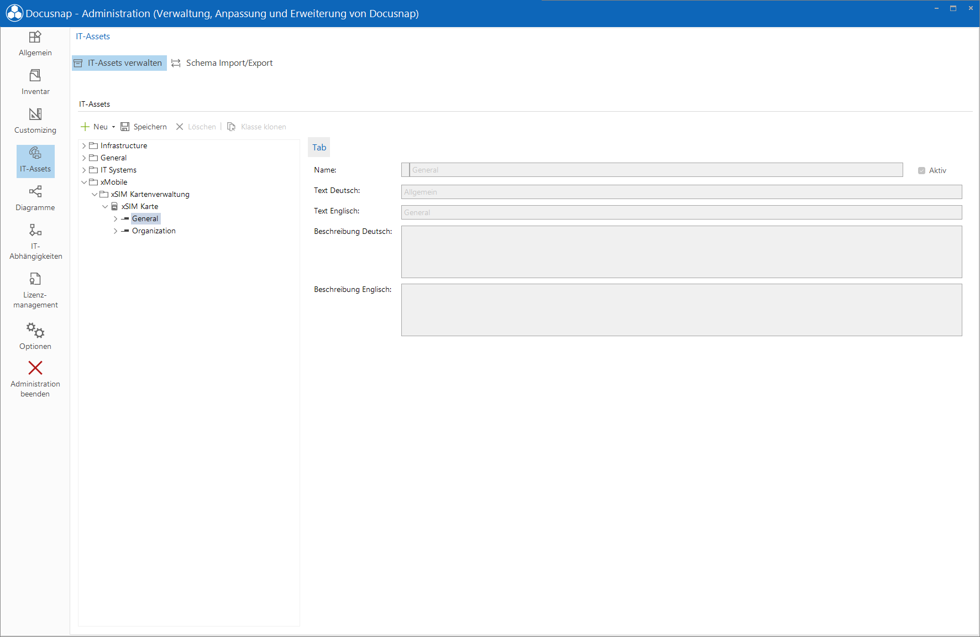Collapse the xSIM Karte node
Viewport: 980px width, 637px height.
click(105, 207)
